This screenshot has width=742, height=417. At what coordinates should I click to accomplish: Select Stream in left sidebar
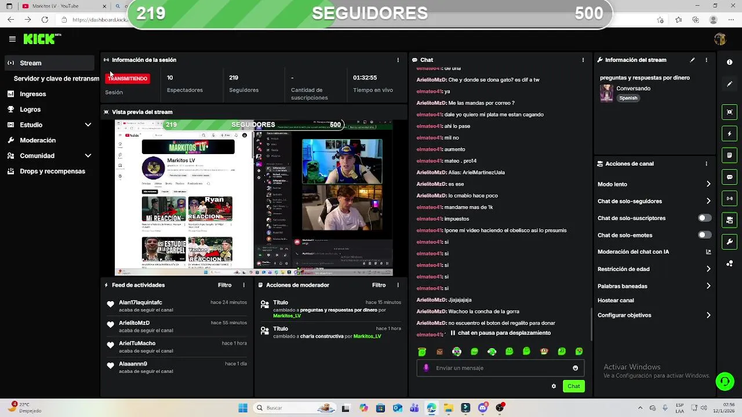[49, 63]
